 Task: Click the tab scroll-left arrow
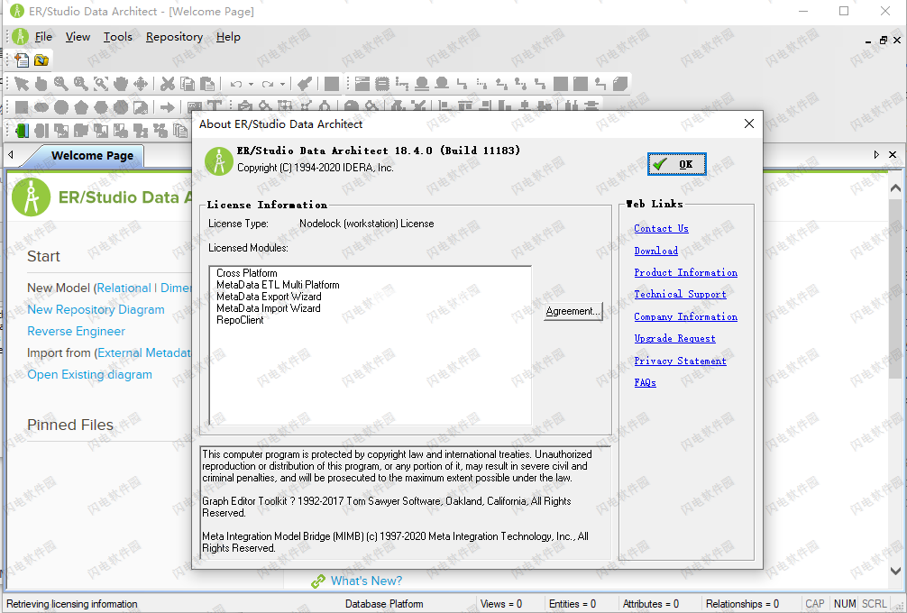(11, 155)
